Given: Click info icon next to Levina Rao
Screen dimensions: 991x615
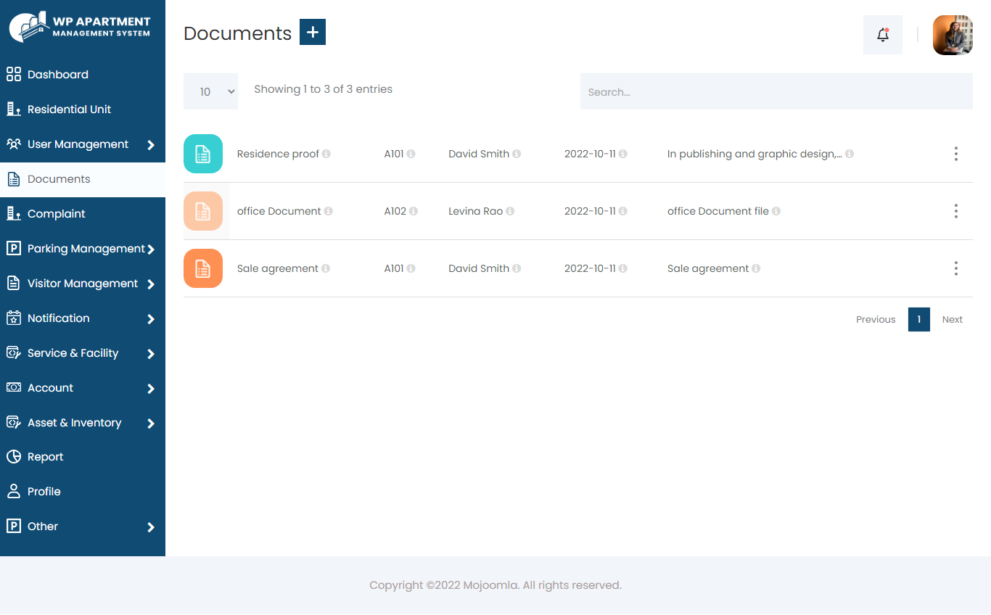Looking at the screenshot, I should click(510, 211).
